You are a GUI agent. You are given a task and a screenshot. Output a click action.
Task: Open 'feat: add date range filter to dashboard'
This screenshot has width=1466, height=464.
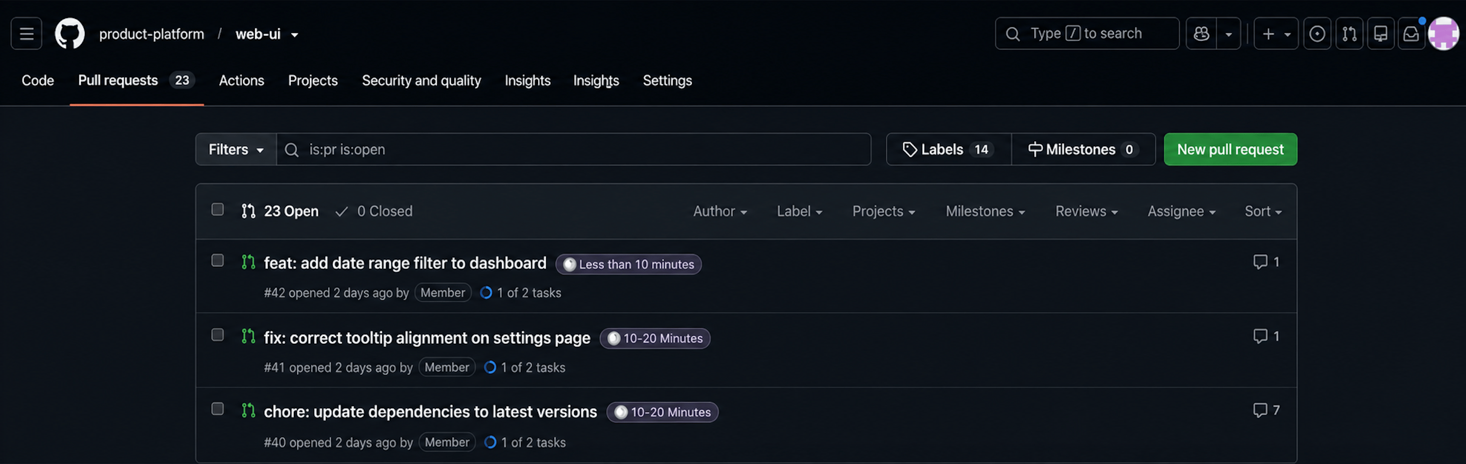coord(405,263)
